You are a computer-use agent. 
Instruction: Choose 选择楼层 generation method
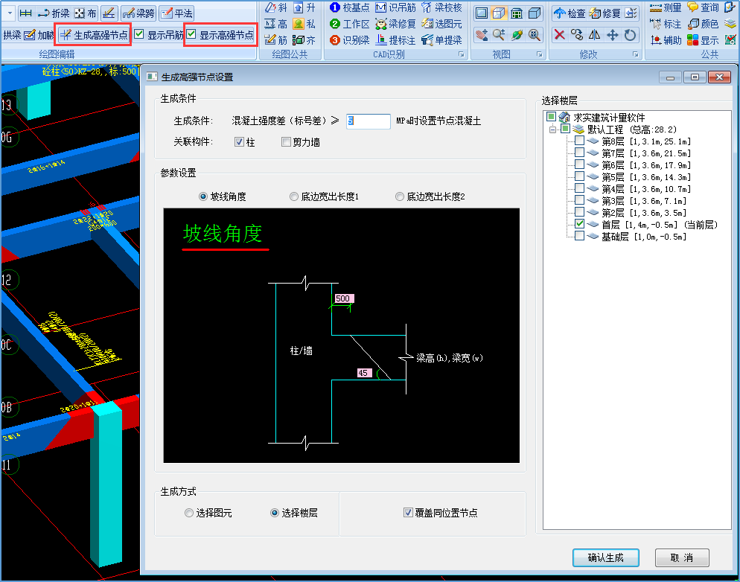click(x=274, y=513)
